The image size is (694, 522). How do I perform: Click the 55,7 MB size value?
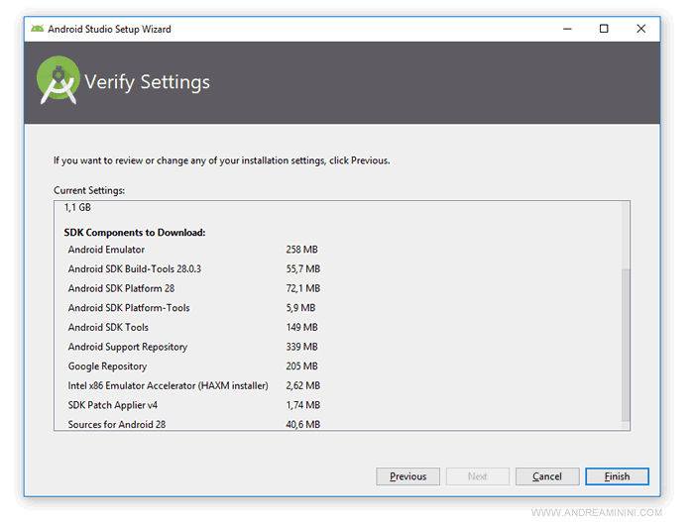303,269
